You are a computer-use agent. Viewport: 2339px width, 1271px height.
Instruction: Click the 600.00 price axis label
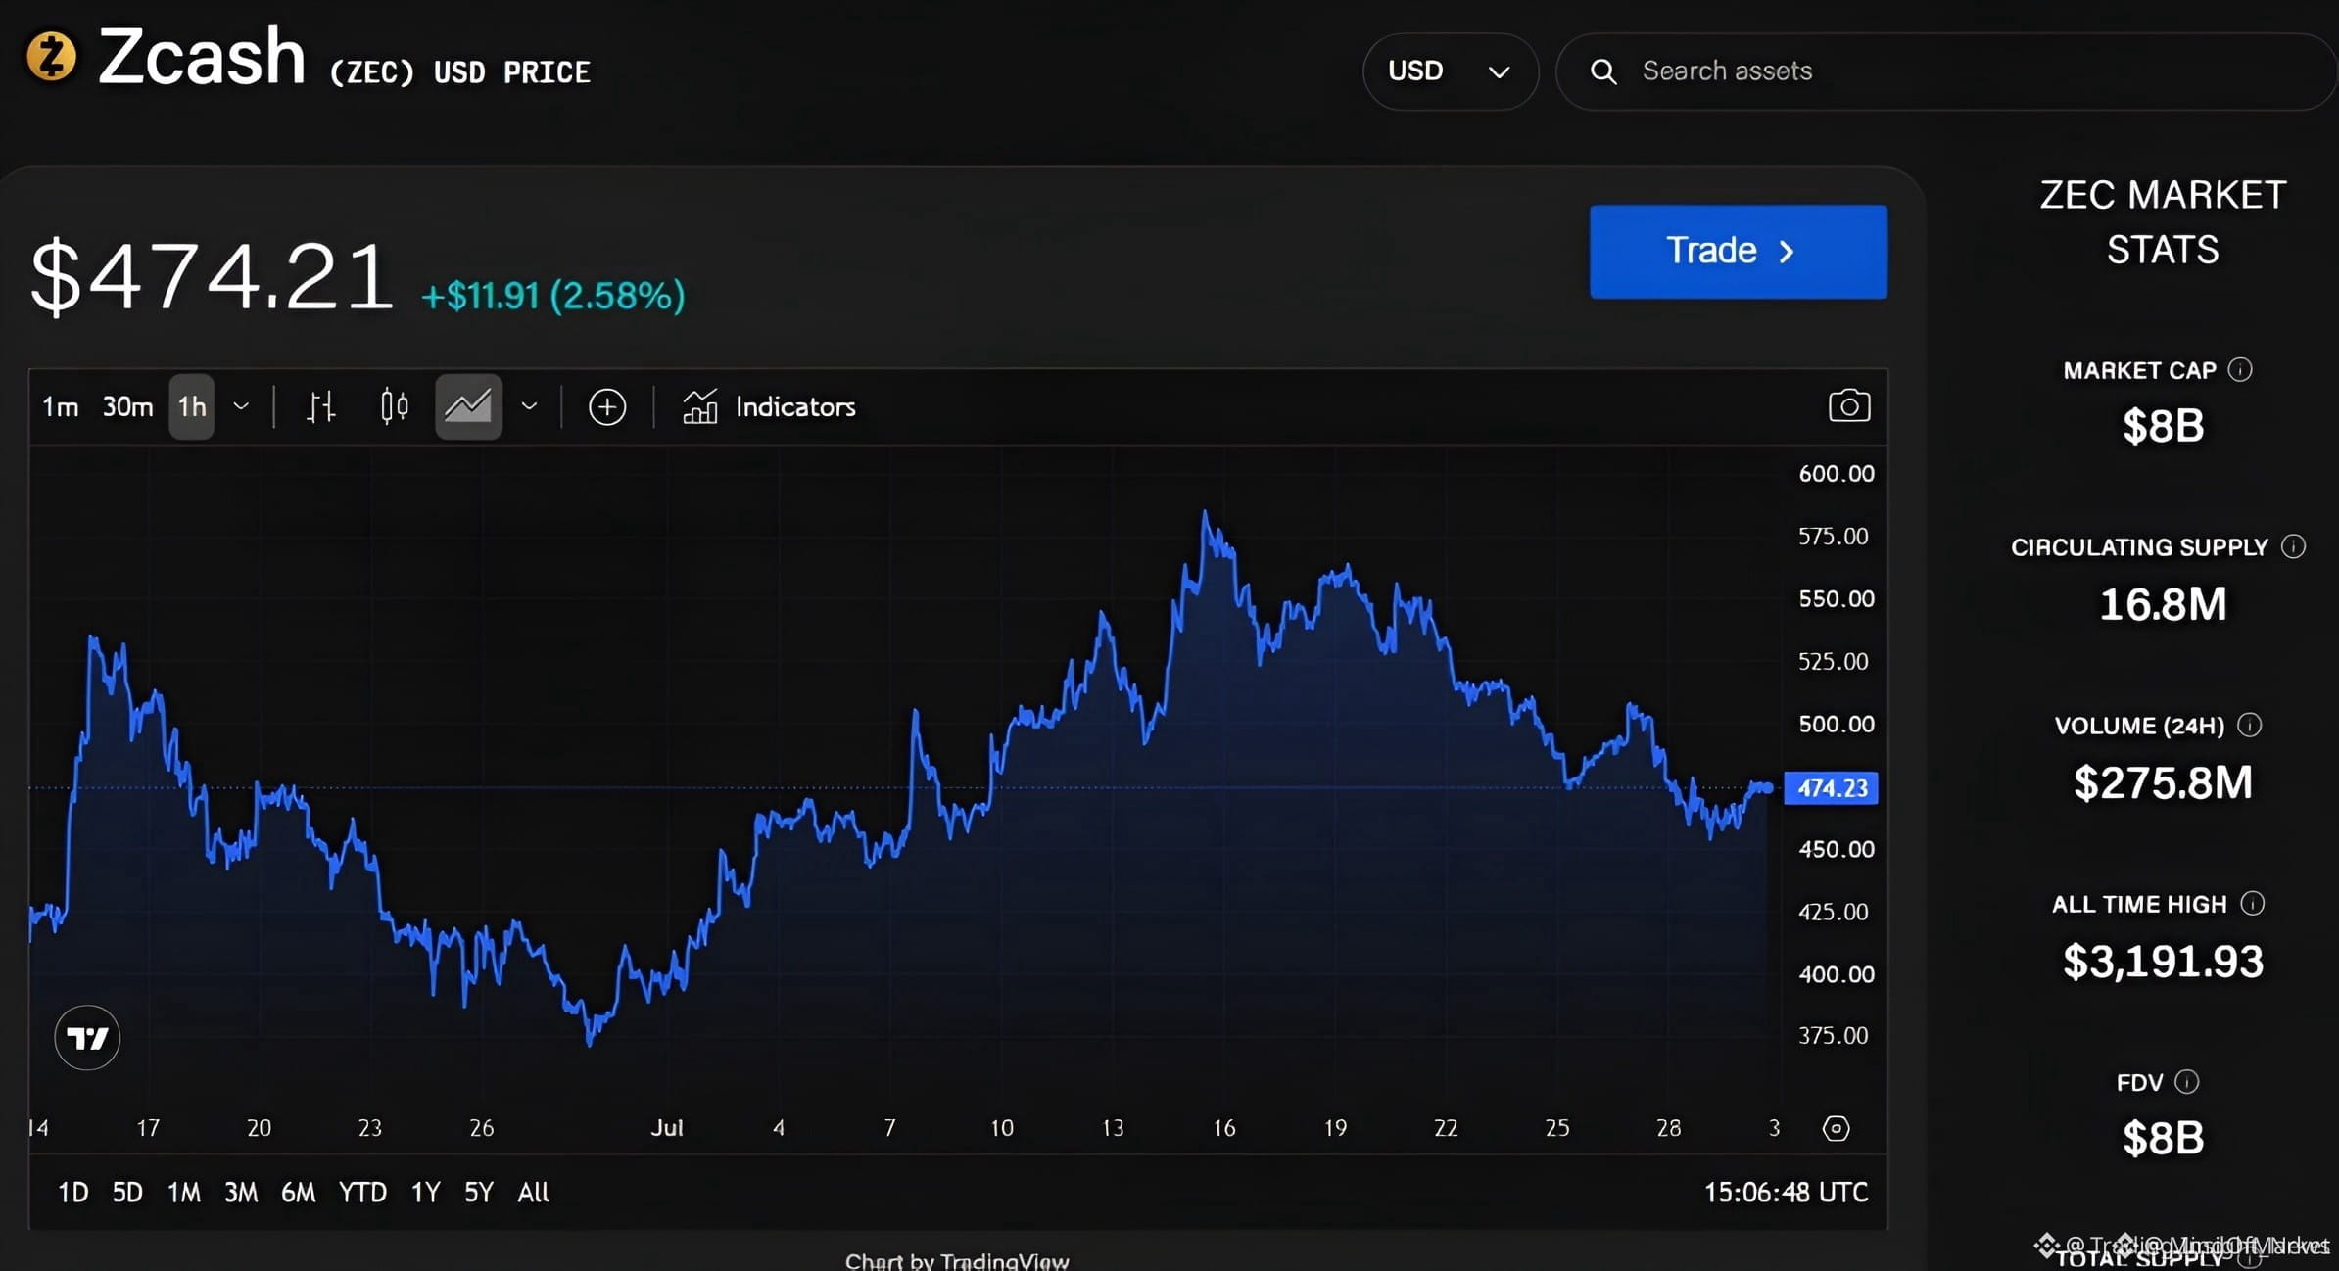1837,474
